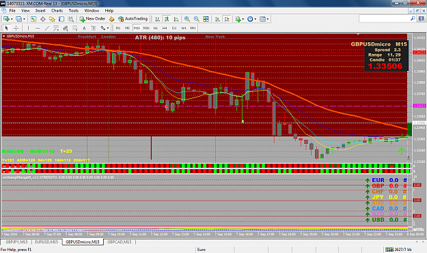Expand one-click trading triangle beside GBPUSDmicro,M15
Viewport: 427px width, 253px height.
point(4,36)
